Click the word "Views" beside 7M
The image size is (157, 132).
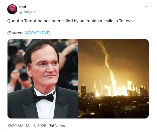pyautogui.click(x=60, y=126)
